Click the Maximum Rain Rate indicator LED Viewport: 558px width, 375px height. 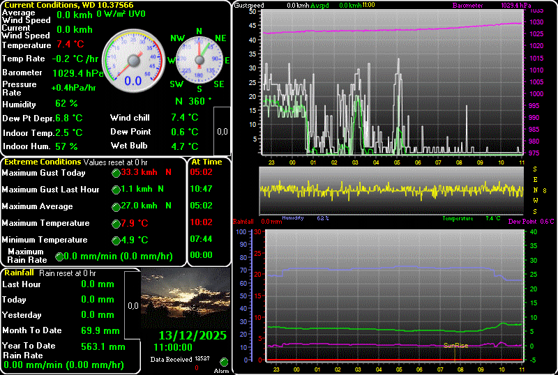tap(59, 257)
